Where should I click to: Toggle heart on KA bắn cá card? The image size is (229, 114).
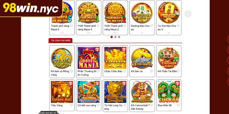pos(151,71)
